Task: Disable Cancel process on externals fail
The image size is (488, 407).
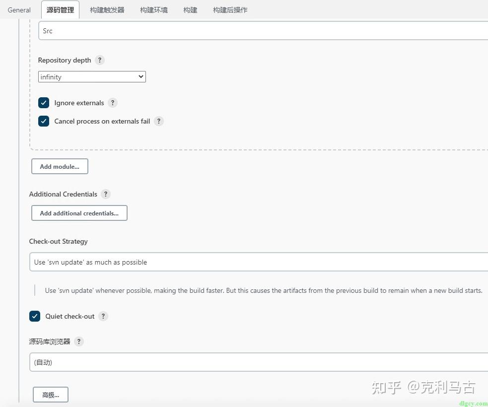Action: 43,121
